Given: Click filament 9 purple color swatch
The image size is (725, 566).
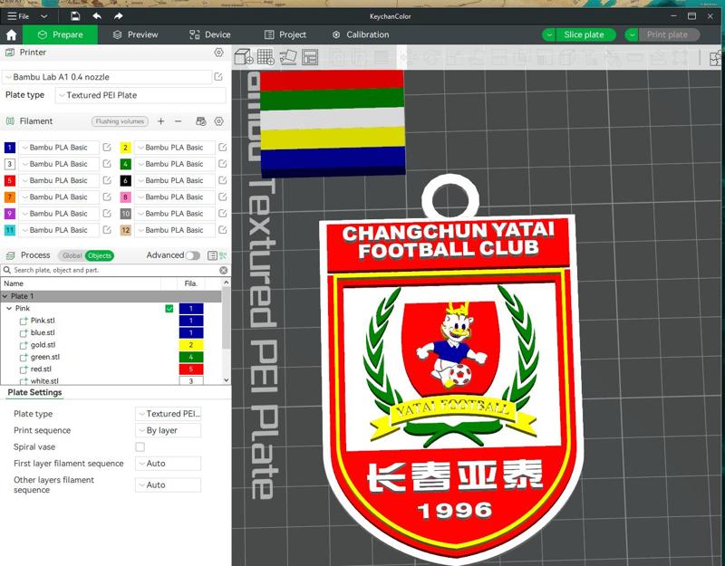Looking at the screenshot, I should point(10,214).
